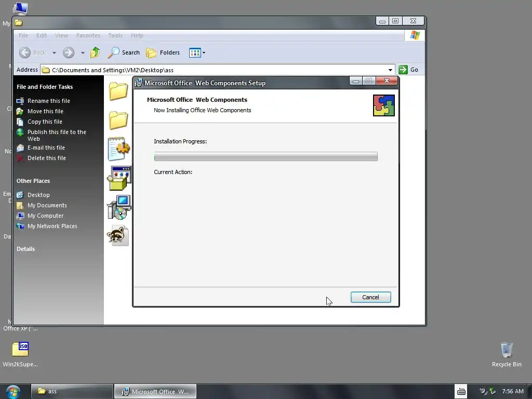Screen dimensions: 532x399
Task: Select the computer with CD setup icon
Action: 119,207
